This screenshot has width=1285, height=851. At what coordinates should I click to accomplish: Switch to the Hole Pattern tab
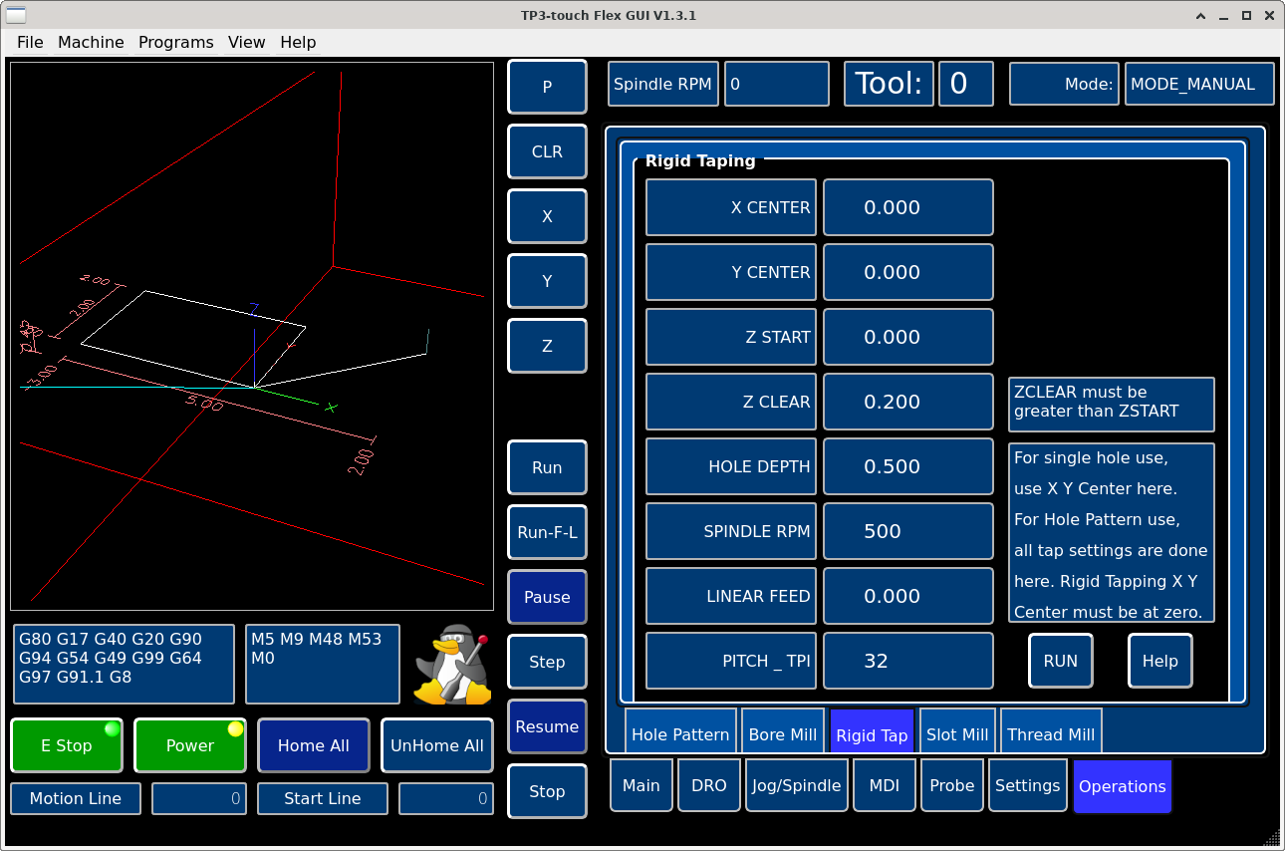(x=680, y=734)
